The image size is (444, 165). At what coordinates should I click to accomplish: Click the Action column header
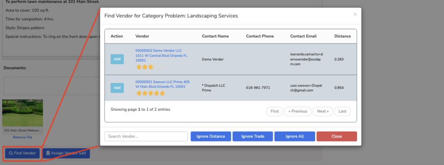pyautogui.click(x=117, y=36)
